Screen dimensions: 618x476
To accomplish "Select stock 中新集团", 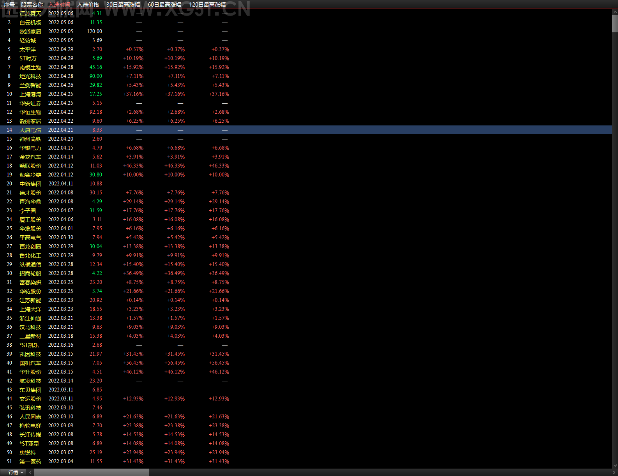I will point(30,184).
